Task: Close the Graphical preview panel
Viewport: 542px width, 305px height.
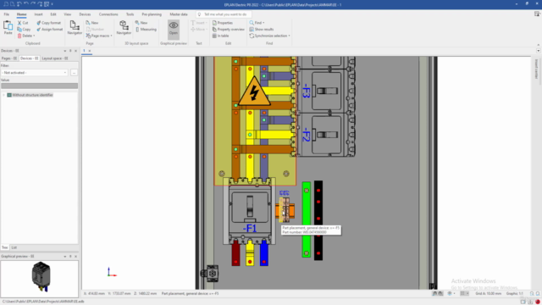Action: pos(75,257)
